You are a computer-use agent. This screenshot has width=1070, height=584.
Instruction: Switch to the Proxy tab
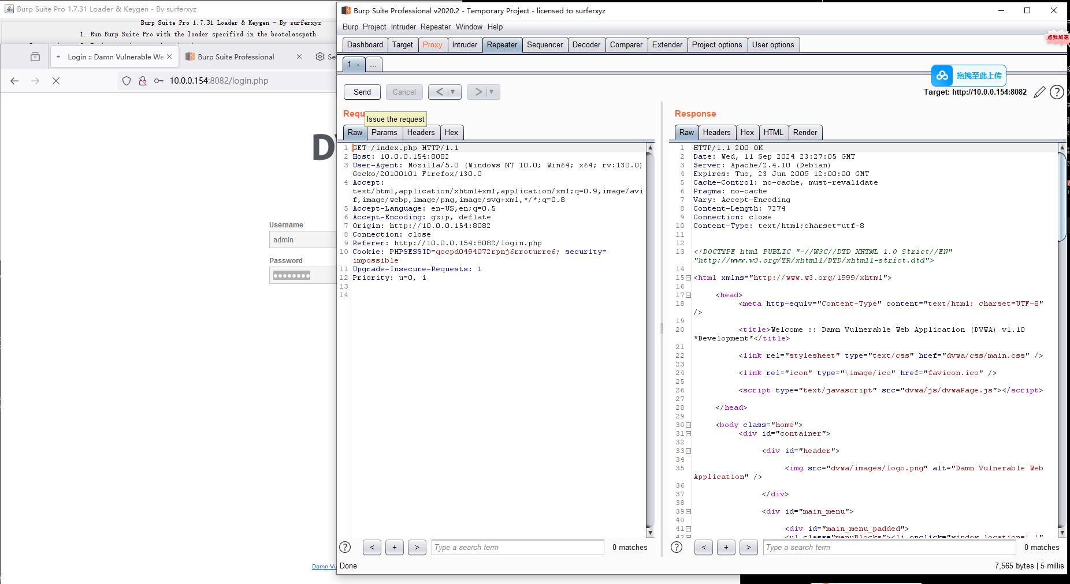pos(432,44)
